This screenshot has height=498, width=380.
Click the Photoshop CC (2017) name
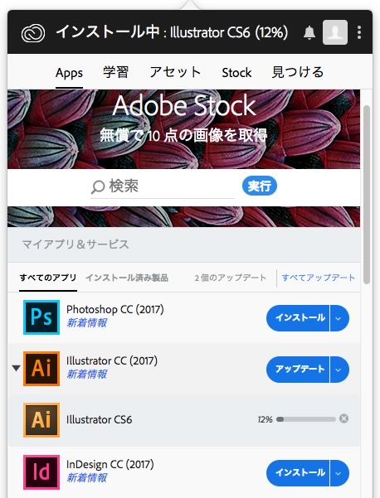[x=115, y=309]
